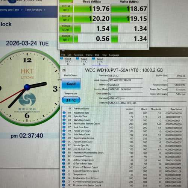The width and height of the screenshot is (188, 188).
Task: Open the Edit menu
Action: pos(69,55)
